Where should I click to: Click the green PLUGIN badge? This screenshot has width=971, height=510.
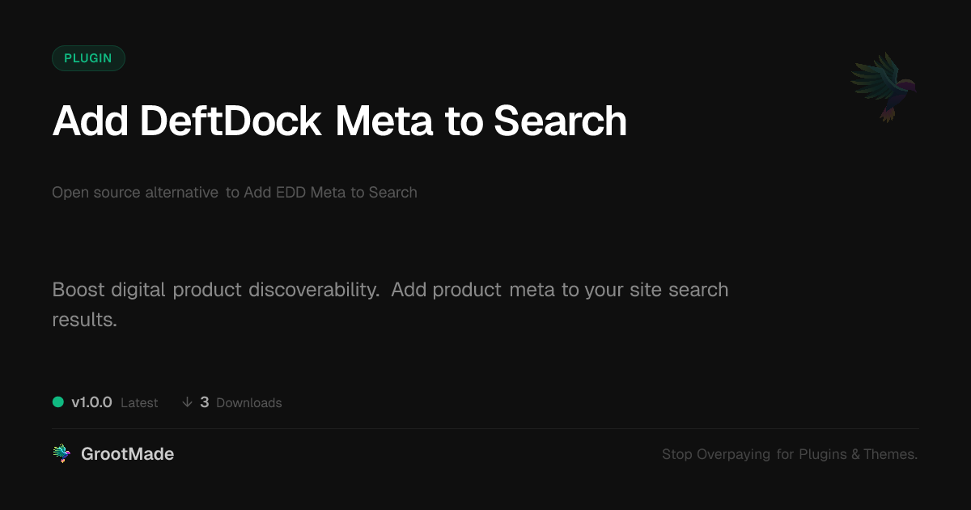tap(88, 58)
